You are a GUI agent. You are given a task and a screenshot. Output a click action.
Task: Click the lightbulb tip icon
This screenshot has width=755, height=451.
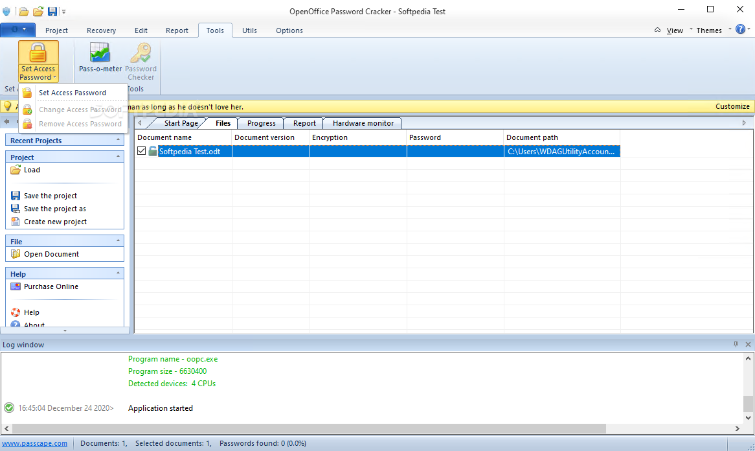coord(8,106)
